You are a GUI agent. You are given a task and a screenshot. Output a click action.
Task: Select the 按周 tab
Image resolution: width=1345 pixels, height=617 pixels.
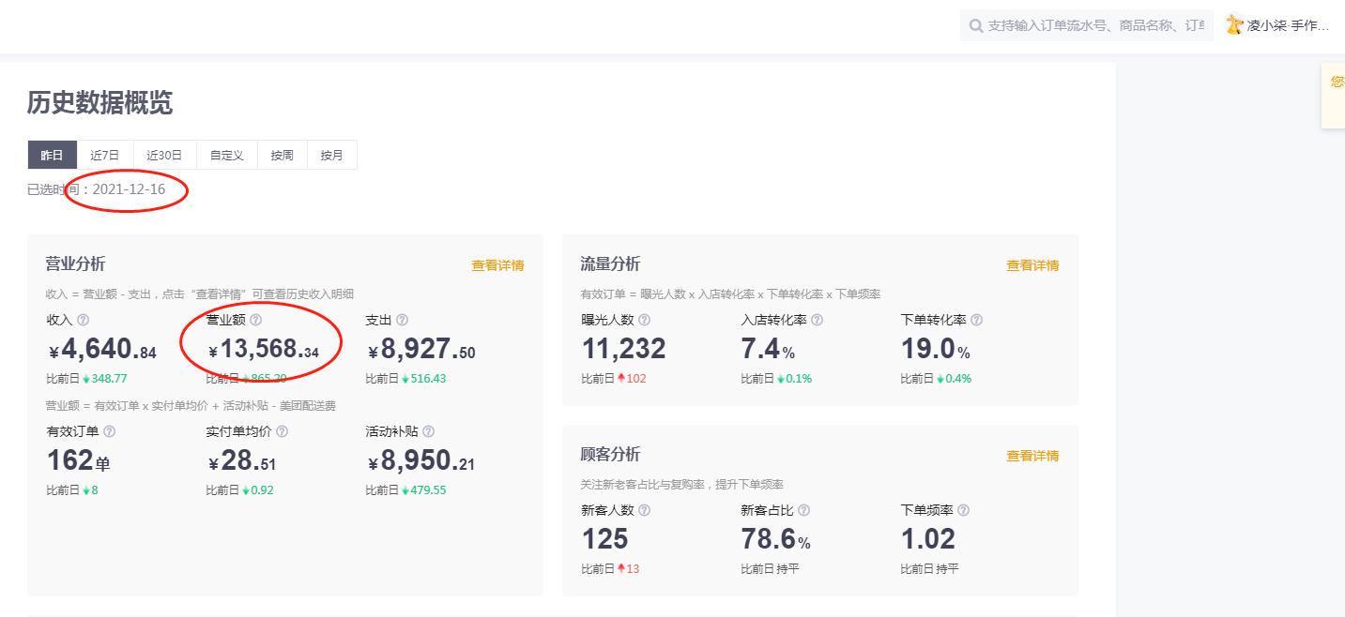(283, 155)
